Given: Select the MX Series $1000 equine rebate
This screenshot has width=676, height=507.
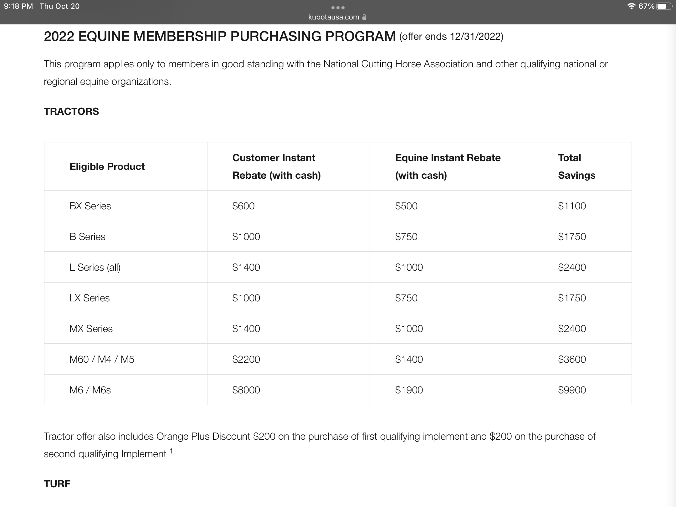Looking at the screenshot, I should pos(409,329).
